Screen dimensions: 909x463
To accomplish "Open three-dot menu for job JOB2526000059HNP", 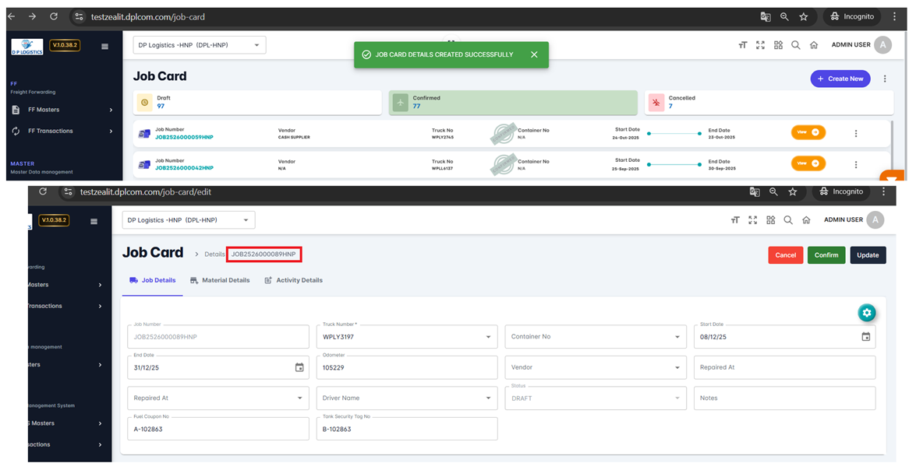I will (x=855, y=133).
